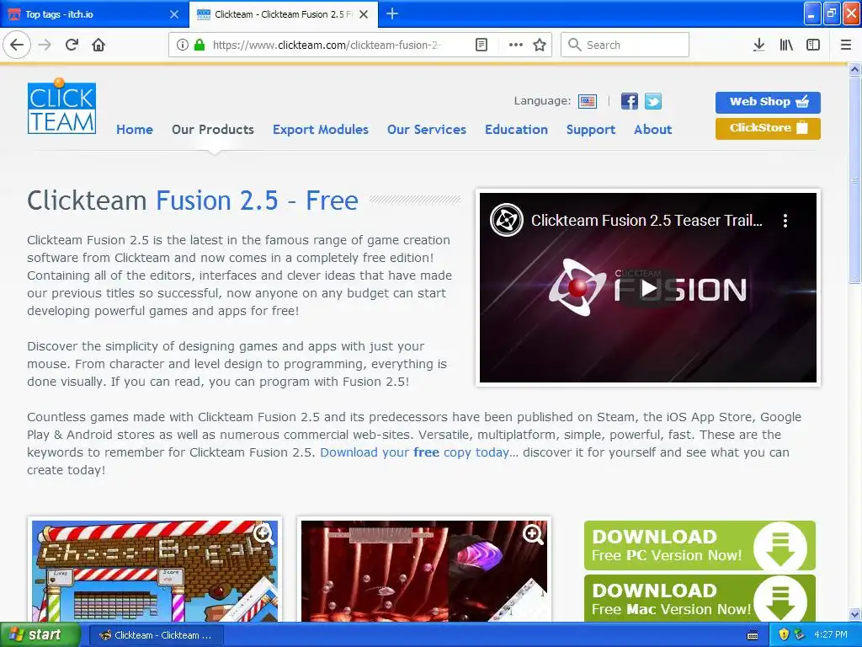Image resolution: width=862 pixels, height=647 pixels.
Task: Select Clickteam taskbar window button
Action: click(x=155, y=635)
